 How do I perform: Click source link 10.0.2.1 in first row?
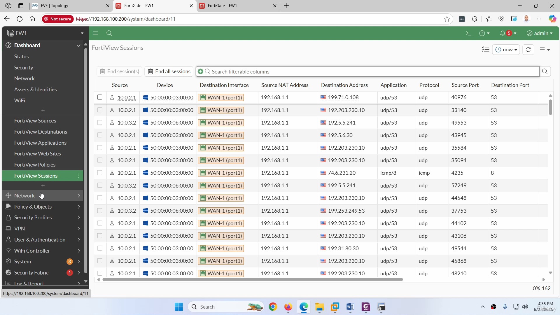[x=127, y=97]
